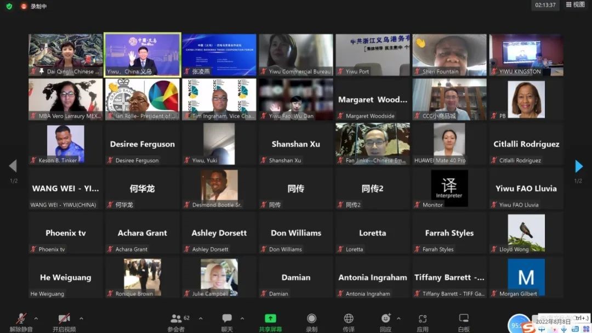This screenshot has height=333, width=592.
Task: Go to previous gallery page with left arrow
Action: 13,166
